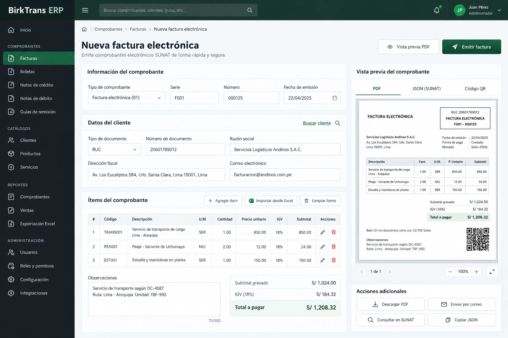Click Importar desde Excel button
The width and height of the screenshot is (508, 338).
click(271, 201)
